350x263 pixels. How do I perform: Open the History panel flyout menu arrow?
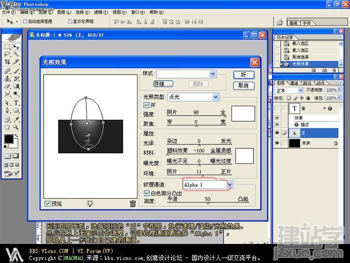[x=340, y=37]
